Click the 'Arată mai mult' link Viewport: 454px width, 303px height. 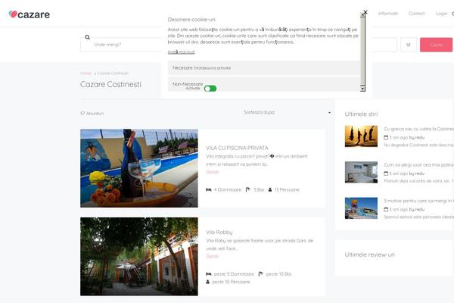point(182,52)
